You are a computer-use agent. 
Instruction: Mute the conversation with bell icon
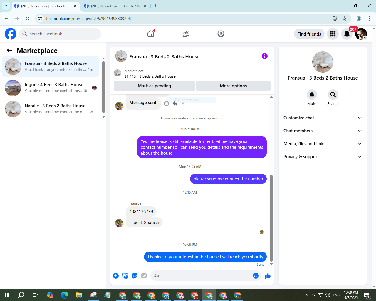[x=312, y=95]
